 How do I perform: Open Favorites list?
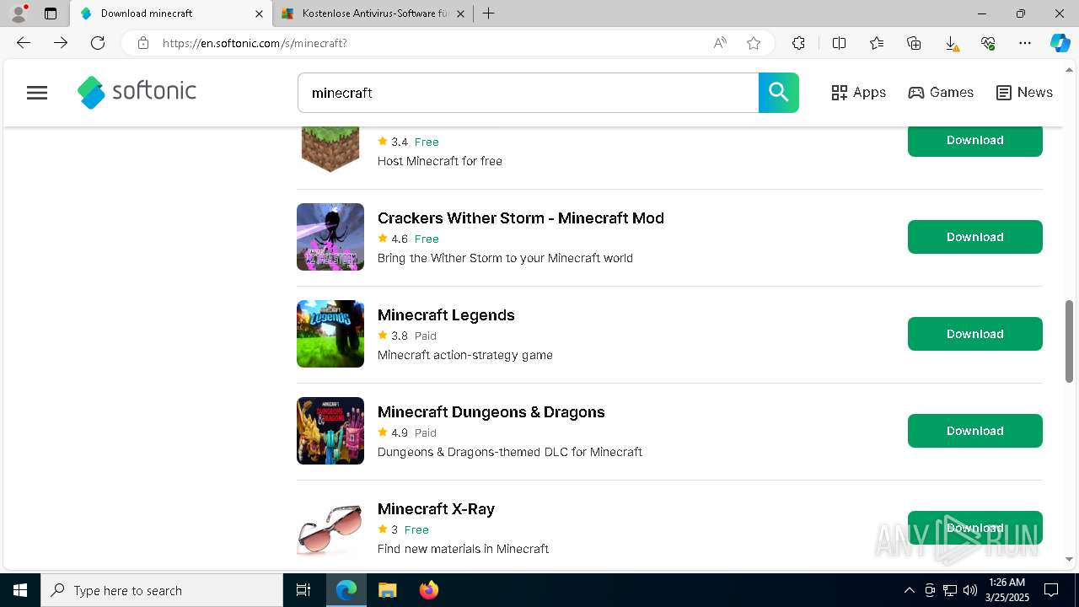pyautogui.click(x=877, y=43)
